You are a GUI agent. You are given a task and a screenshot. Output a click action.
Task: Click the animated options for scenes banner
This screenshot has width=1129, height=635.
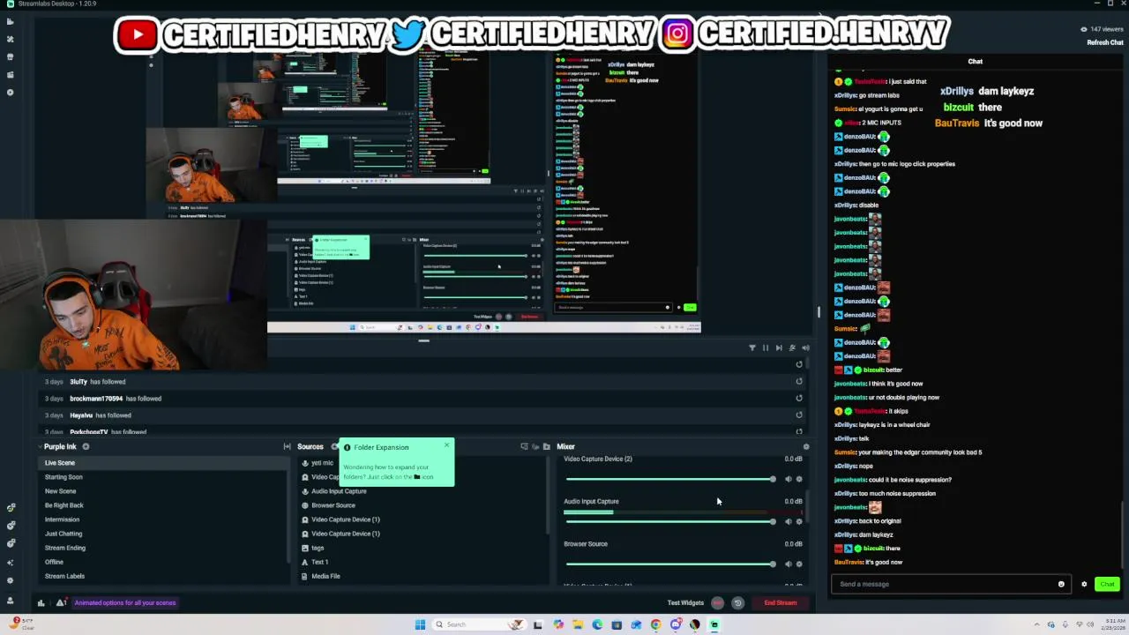[125, 603]
